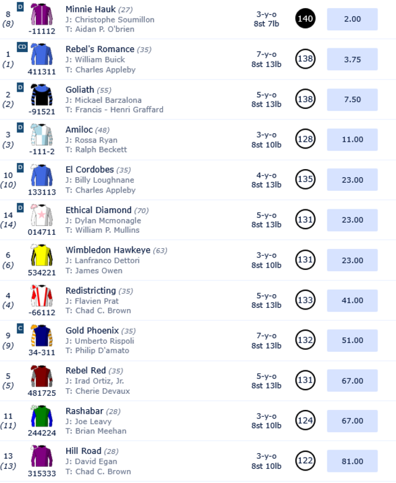Viewport: 396px width, 483px height.
Task: Select the 2.00 odds for Minnie Hauk
Action: coord(352,19)
